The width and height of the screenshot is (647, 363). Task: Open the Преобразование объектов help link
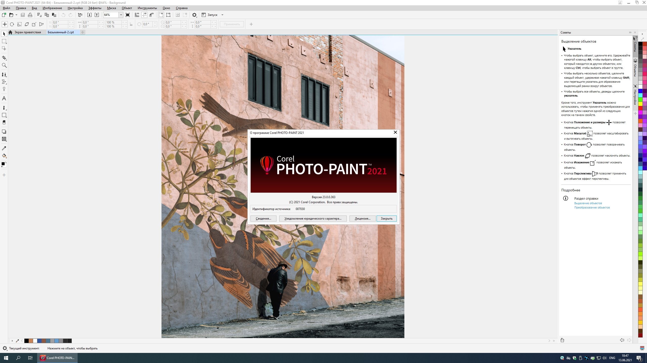coord(592,207)
